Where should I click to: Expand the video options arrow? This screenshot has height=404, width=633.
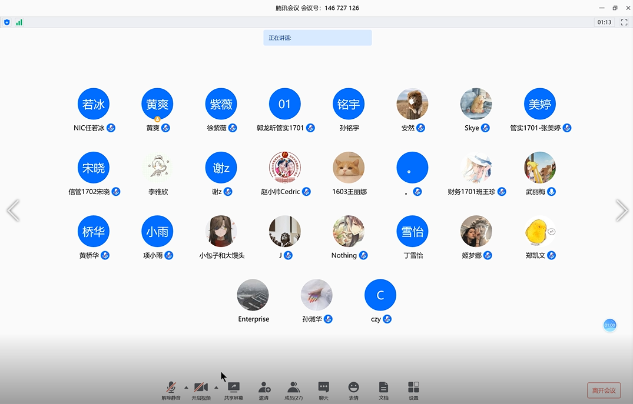[216, 388]
